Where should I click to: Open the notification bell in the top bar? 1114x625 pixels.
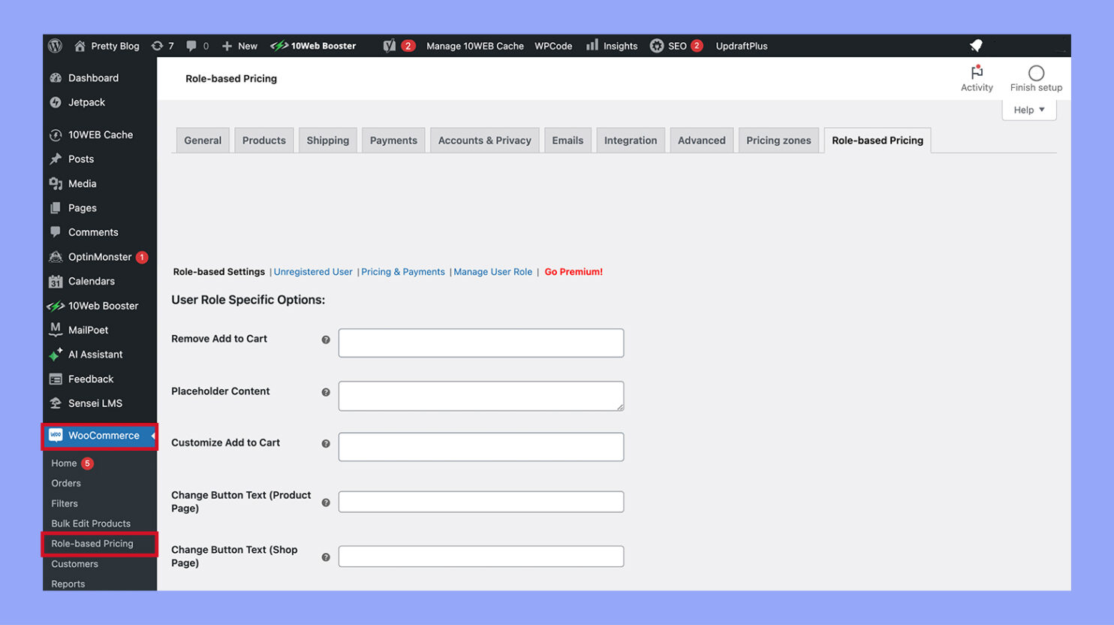tap(976, 46)
